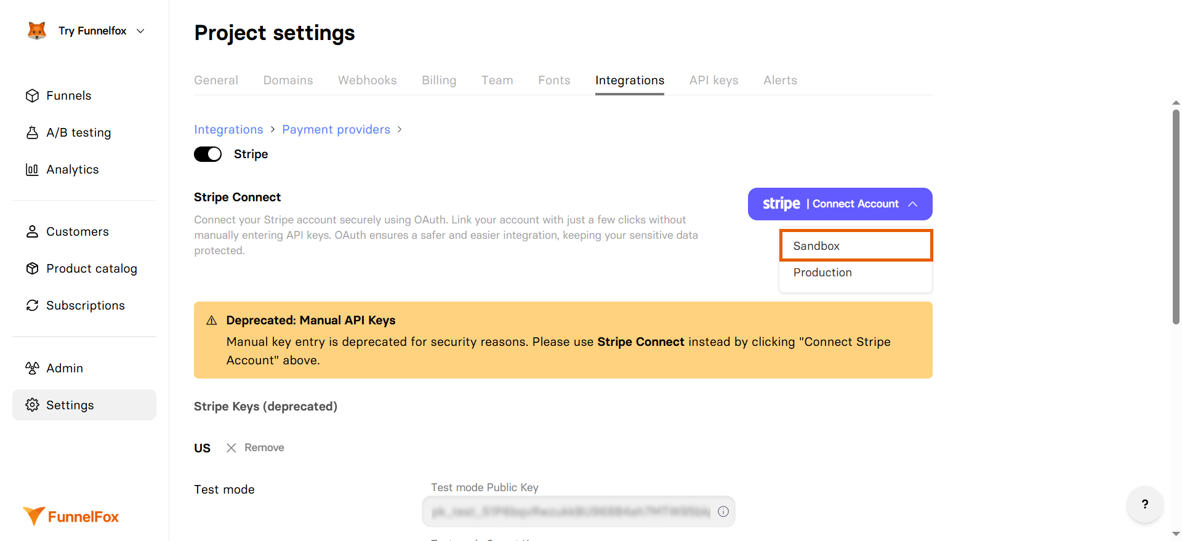Click the Analytics bar chart icon

coord(32,169)
